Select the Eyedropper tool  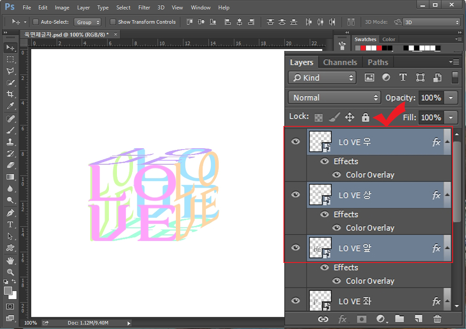pos(10,106)
